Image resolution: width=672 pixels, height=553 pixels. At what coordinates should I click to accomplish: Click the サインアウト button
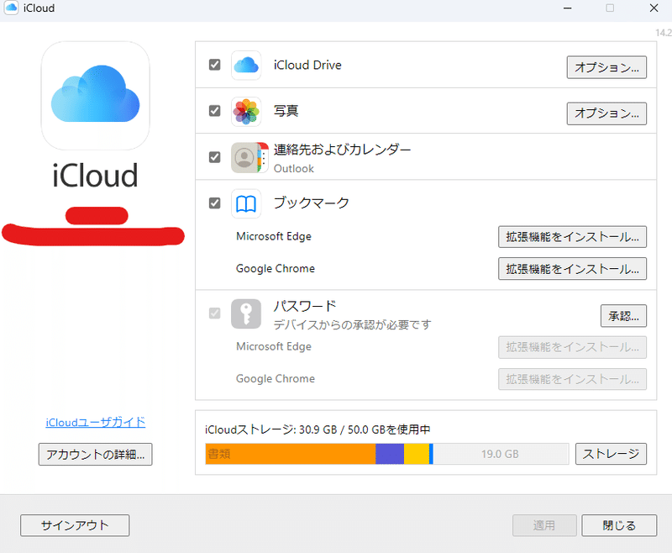click(x=74, y=525)
